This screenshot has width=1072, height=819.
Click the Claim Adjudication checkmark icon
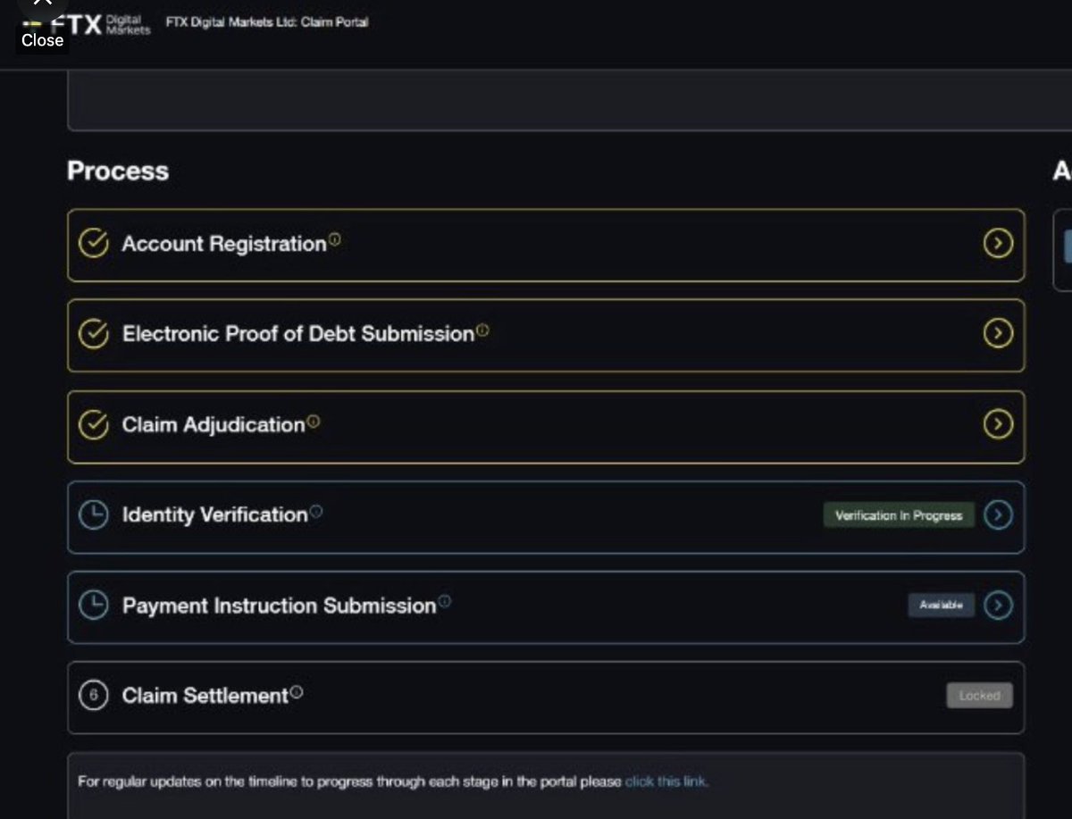(x=94, y=425)
